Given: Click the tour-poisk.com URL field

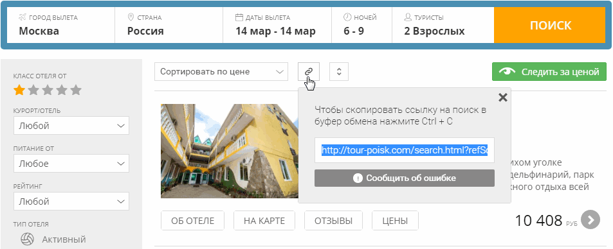Looking at the screenshot, I should [x=405, y=150].
